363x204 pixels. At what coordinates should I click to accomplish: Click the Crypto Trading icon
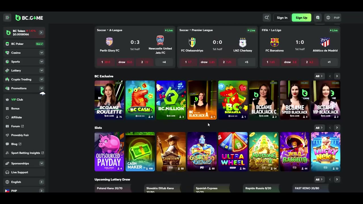coord(7,79)
